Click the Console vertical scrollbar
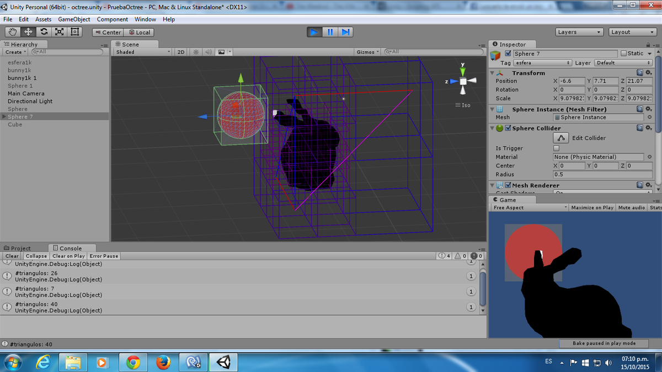This screenshot has height=372, width=662. coord(483,288)
